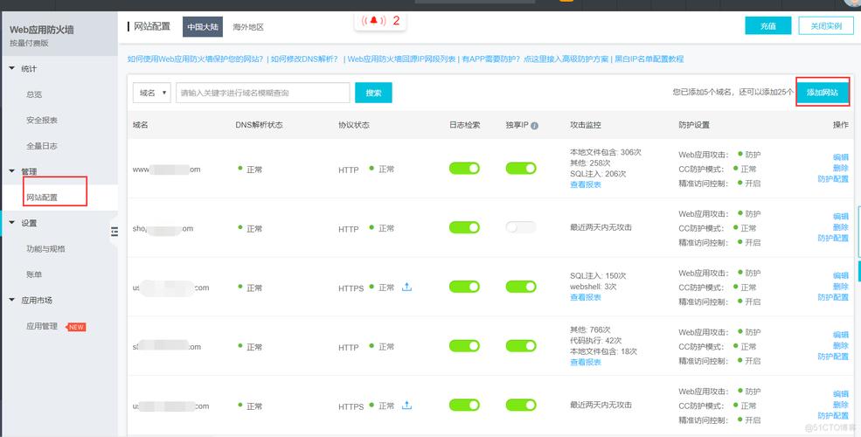Open 防护配置 for the www domain row
Viewport: 861px width, 437px height.
(833, 179)
